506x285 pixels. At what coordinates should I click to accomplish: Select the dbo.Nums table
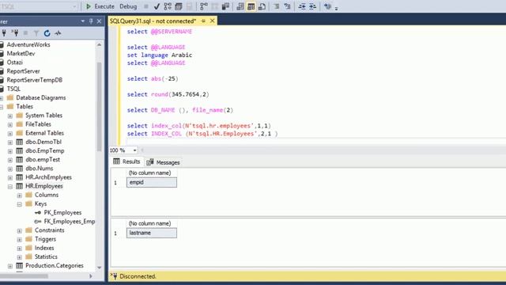pos(39,169)
